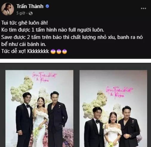The image size is (151, 147).
Task: Click the pink neon sign in left photo
Action: pos(44,77)
